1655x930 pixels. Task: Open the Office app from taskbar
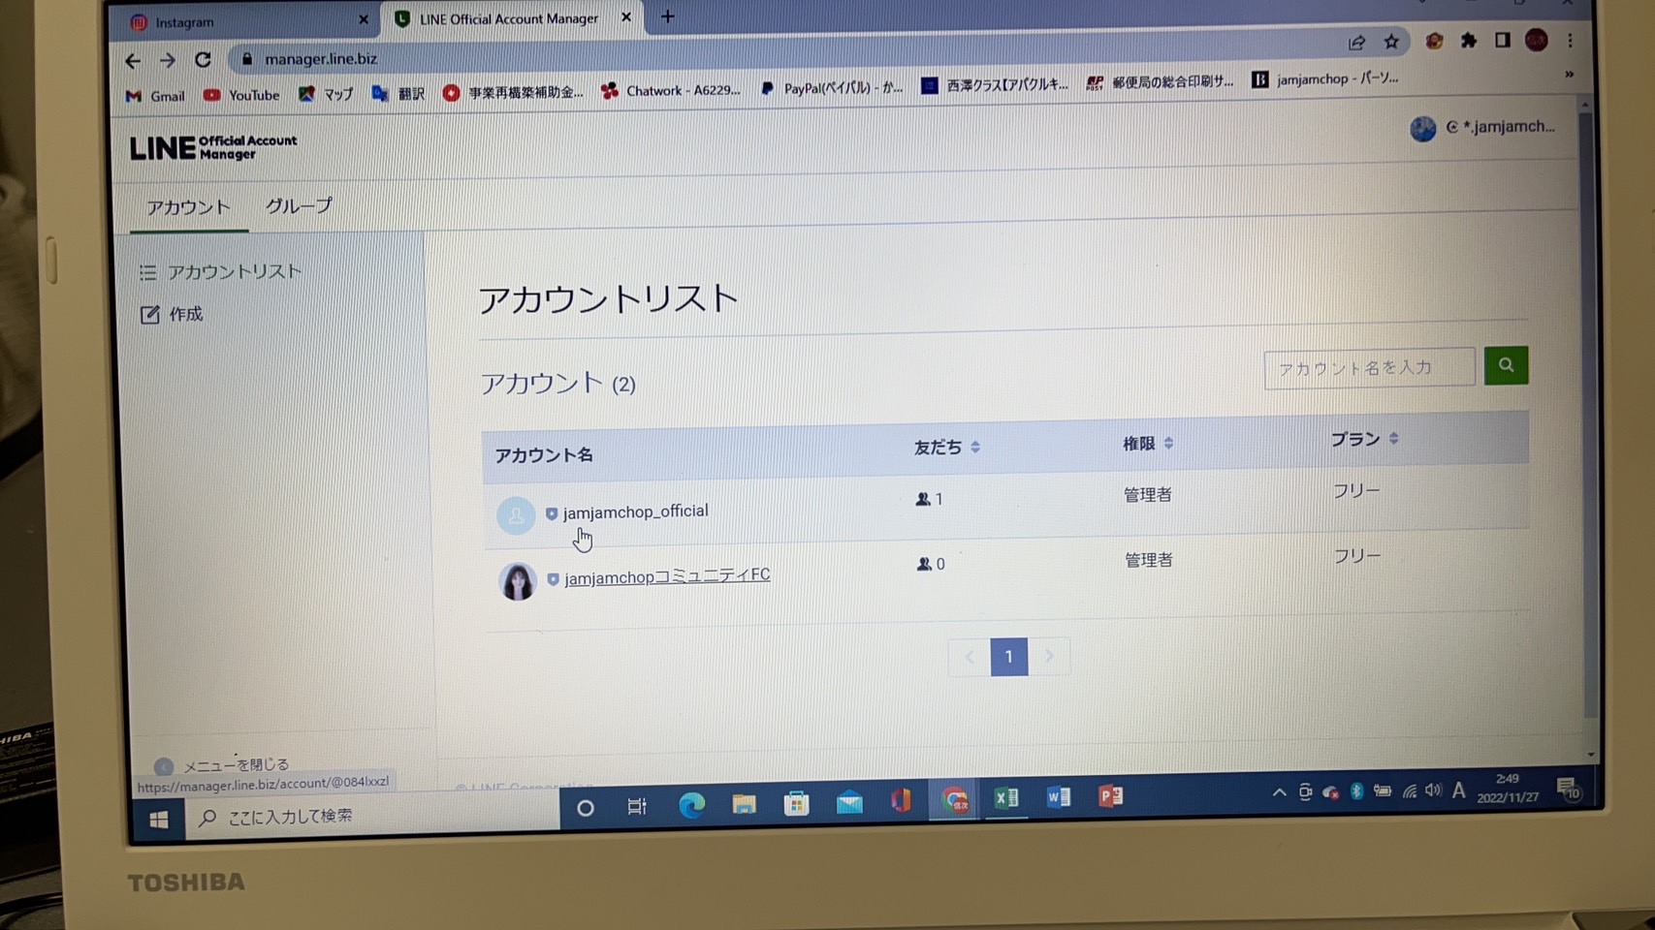[902, 800]
